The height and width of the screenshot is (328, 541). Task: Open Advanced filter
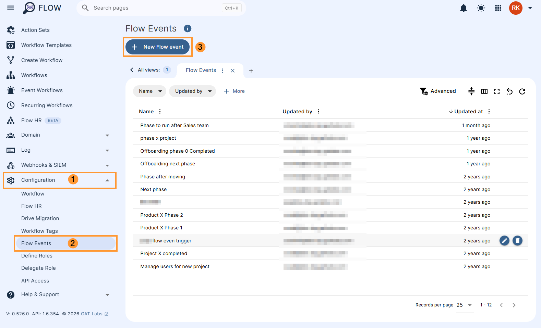438,91
